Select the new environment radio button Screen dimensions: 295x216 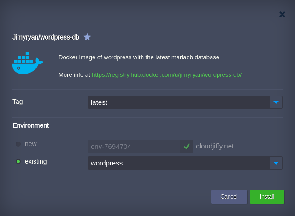coord(18,144)
